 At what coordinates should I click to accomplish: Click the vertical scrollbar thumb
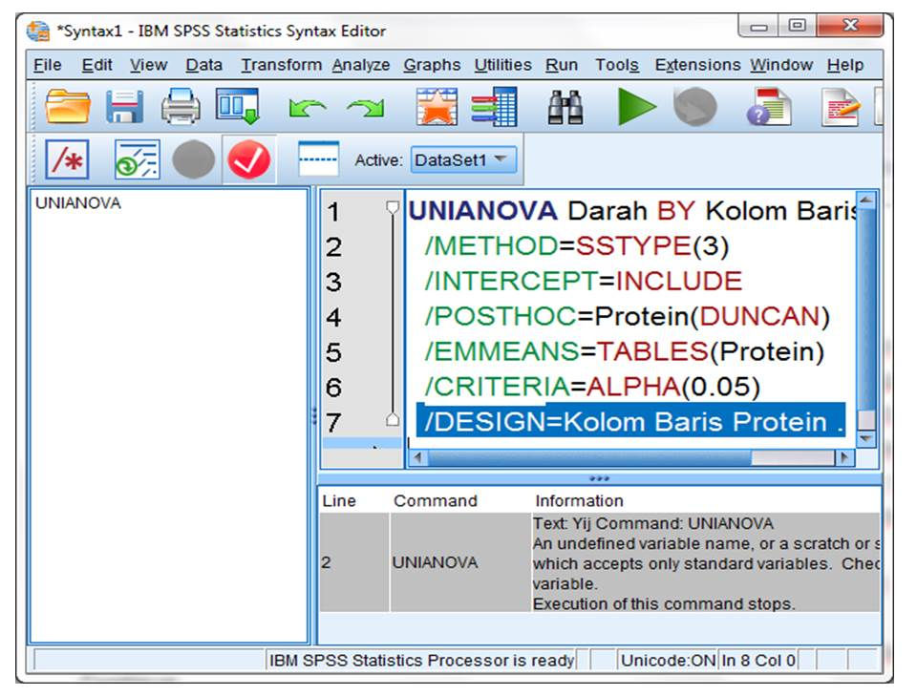pos(866,308)
